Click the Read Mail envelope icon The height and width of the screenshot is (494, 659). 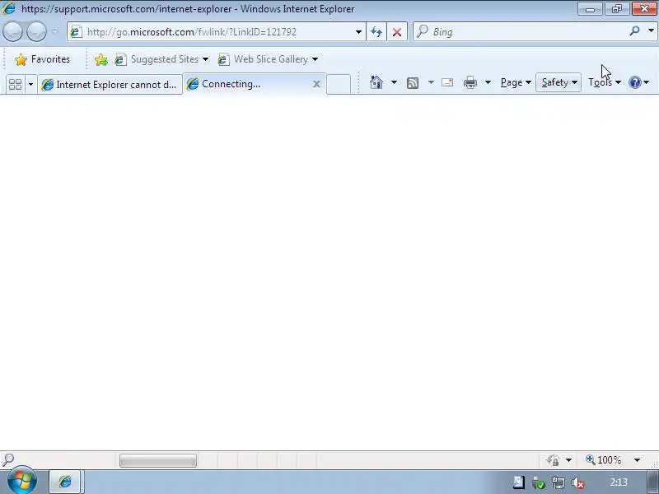pos(447,82)
